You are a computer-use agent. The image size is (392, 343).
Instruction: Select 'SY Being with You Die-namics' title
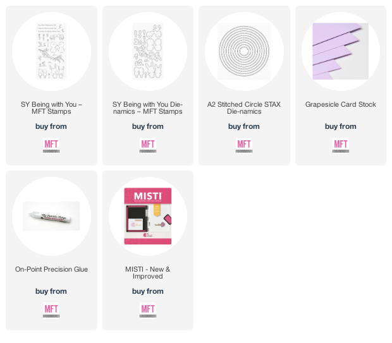148,107
